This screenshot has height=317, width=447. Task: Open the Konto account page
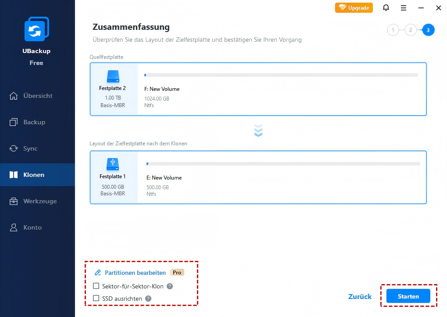(x=32, y=227)
